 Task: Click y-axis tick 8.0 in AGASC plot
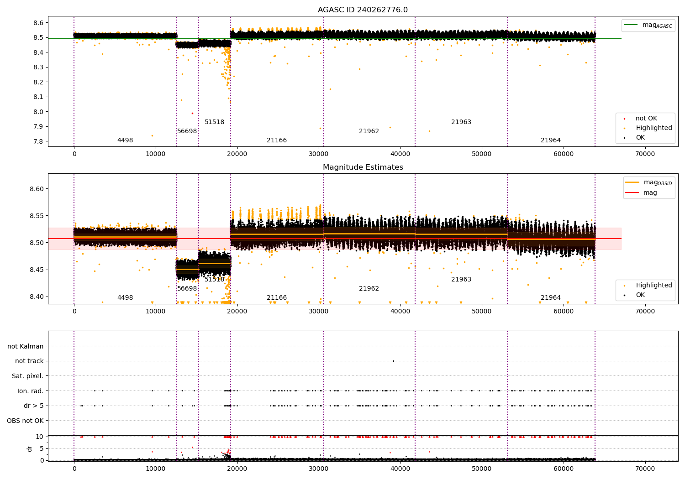click(x=38, y=112)
